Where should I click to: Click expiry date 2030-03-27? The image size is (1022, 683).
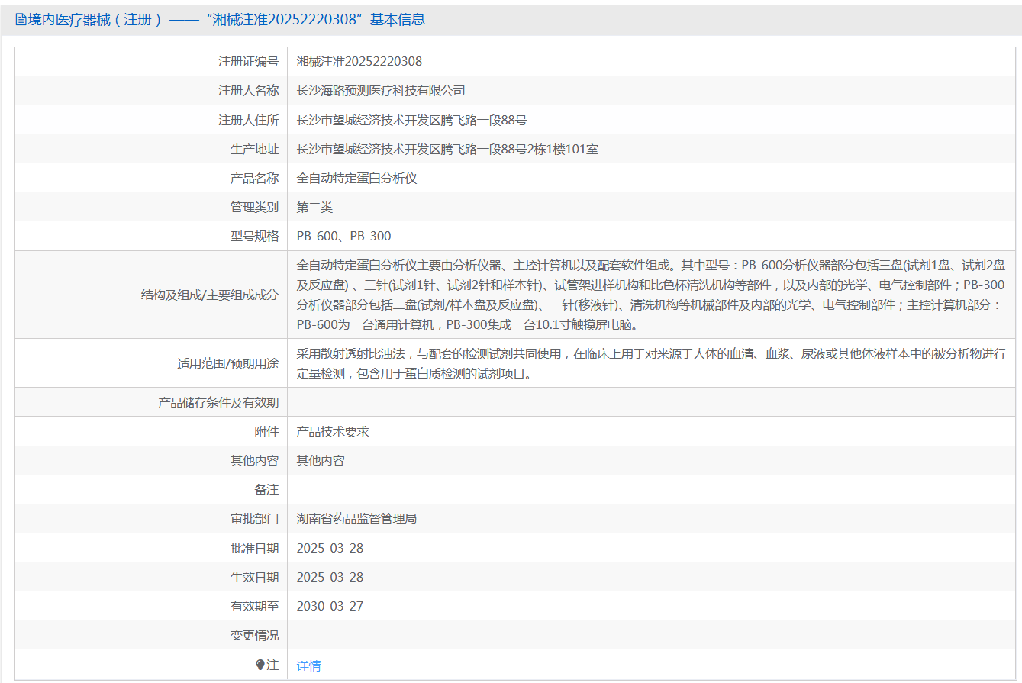pyautogui.click(x=330, y=606)
